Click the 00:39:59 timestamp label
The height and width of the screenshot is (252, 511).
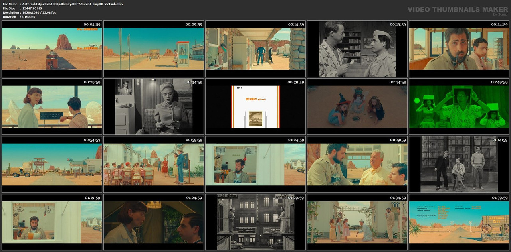296,82
